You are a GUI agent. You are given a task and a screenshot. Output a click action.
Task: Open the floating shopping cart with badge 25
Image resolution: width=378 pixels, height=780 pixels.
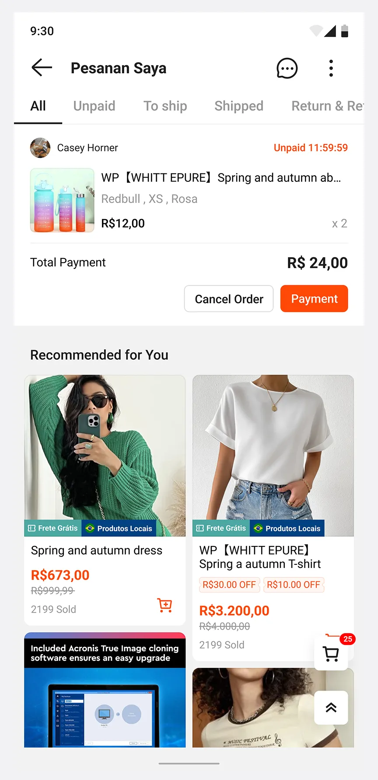click(x=331, y=653)
